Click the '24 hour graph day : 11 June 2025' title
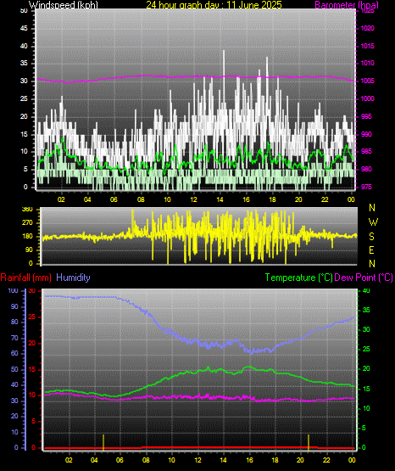The image size is (395, 471). pos(214,4)
